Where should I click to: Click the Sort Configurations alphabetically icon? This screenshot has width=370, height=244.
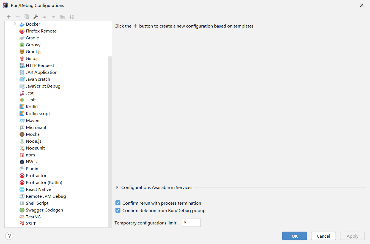72,17
